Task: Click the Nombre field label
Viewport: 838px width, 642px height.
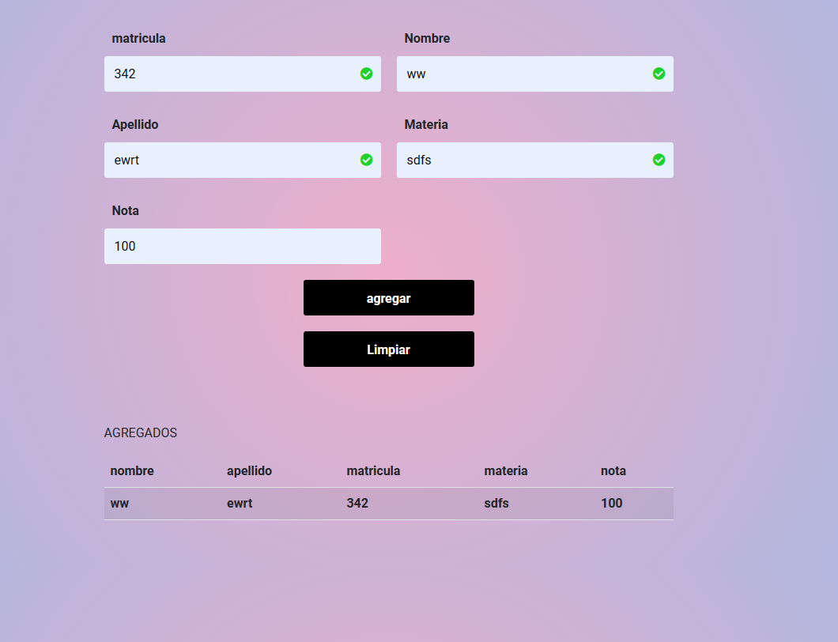Action: [427, 38]
